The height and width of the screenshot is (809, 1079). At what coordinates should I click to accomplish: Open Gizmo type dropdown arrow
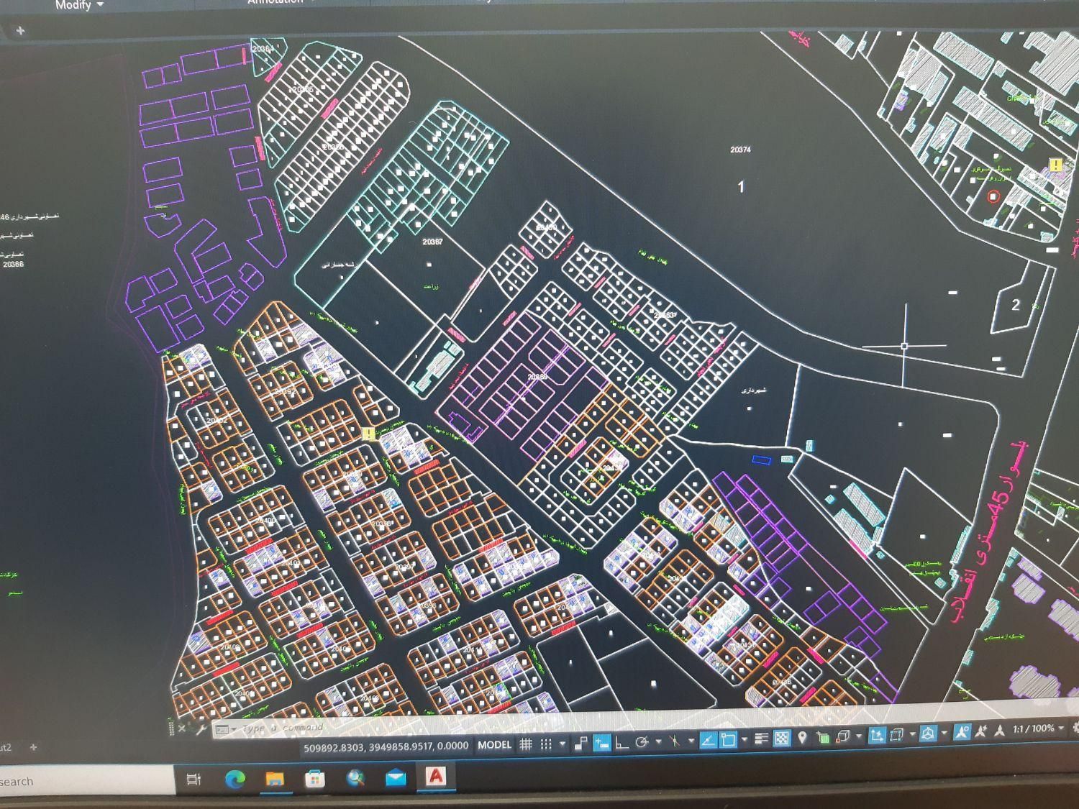pos(944,733)
